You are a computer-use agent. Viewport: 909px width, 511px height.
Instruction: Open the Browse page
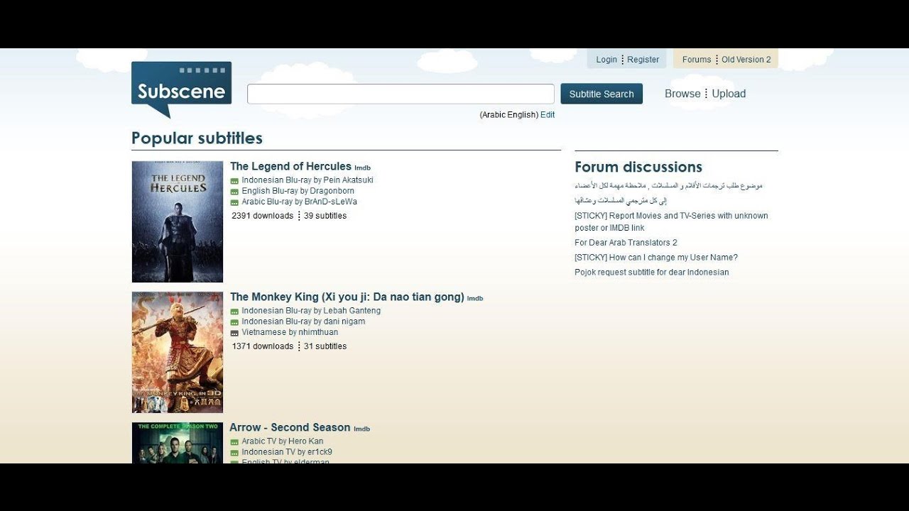click(x=682, y=94)
